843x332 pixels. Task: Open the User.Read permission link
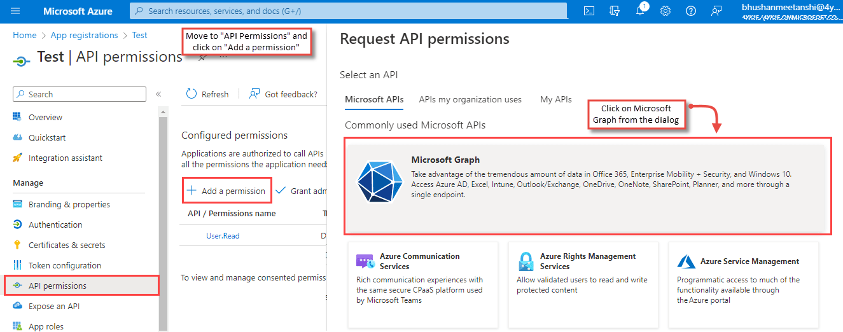(223, 235)
